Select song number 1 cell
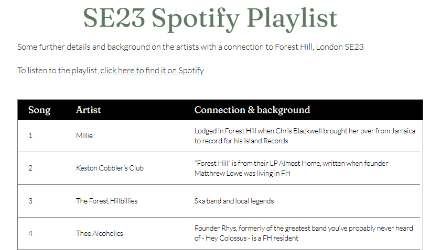This screenshot has width=441, height=250. [x=30, y=135]
